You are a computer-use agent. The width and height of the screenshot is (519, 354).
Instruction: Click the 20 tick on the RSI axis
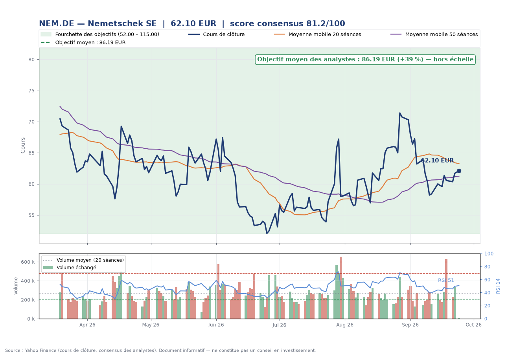click(x=487, y=306)
